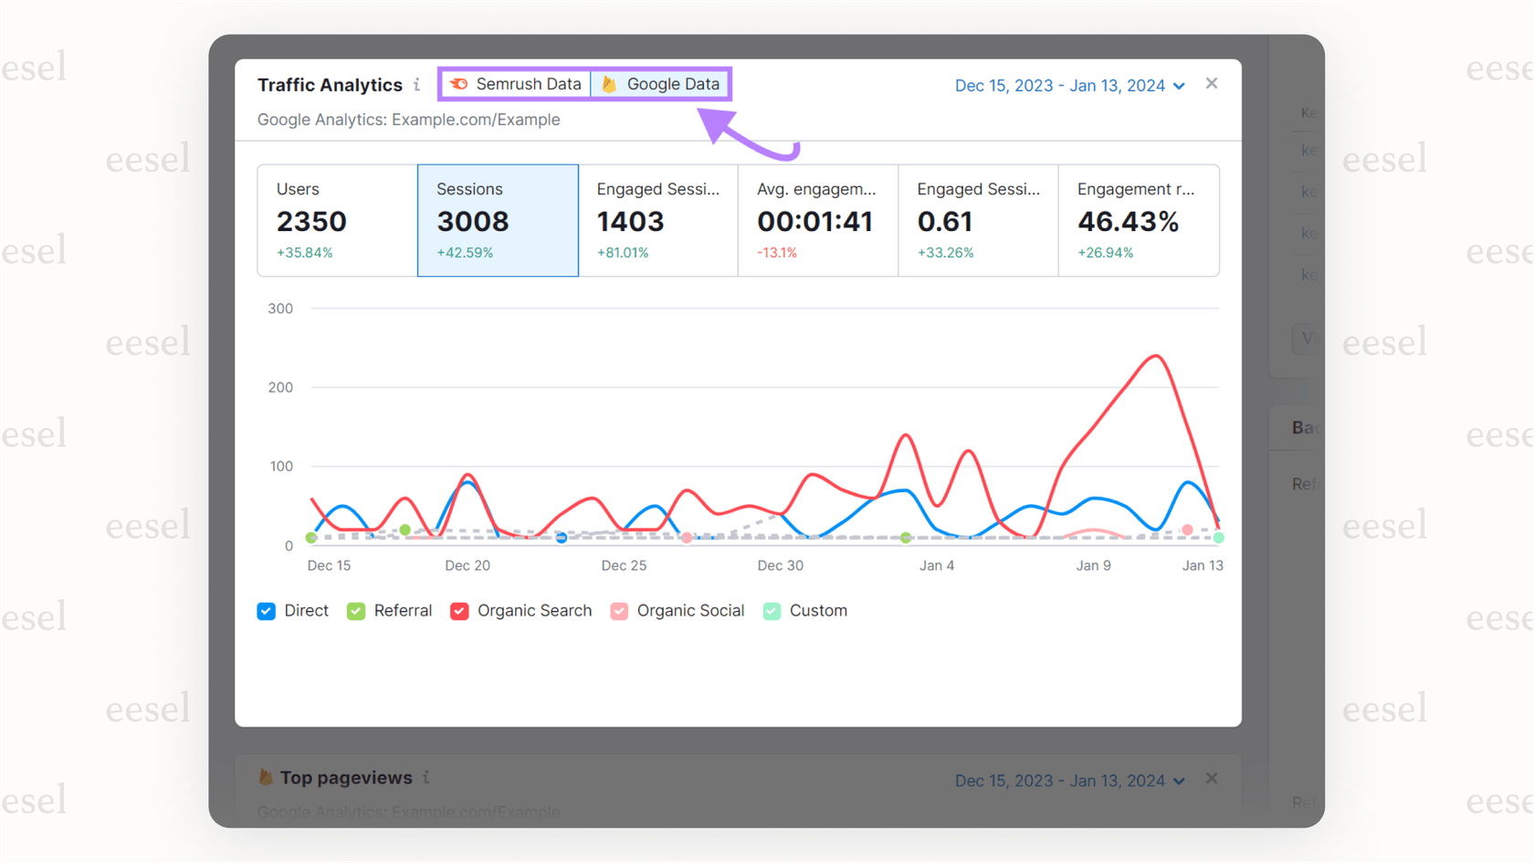The height and width of the screenshot is (863, 1534).
Task: Click the info icon next to Top pageviews
Action: [426, 777]
